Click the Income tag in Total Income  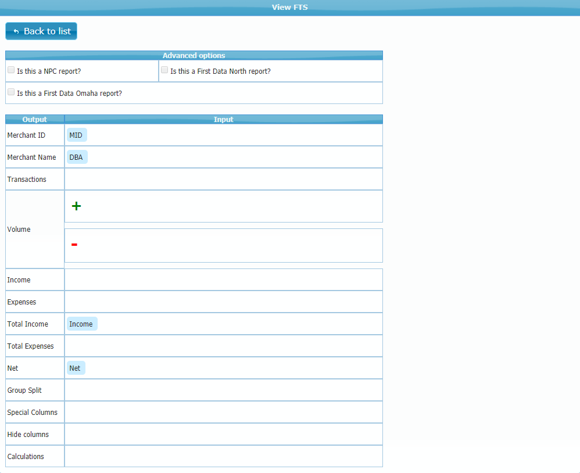click(81, 324)
